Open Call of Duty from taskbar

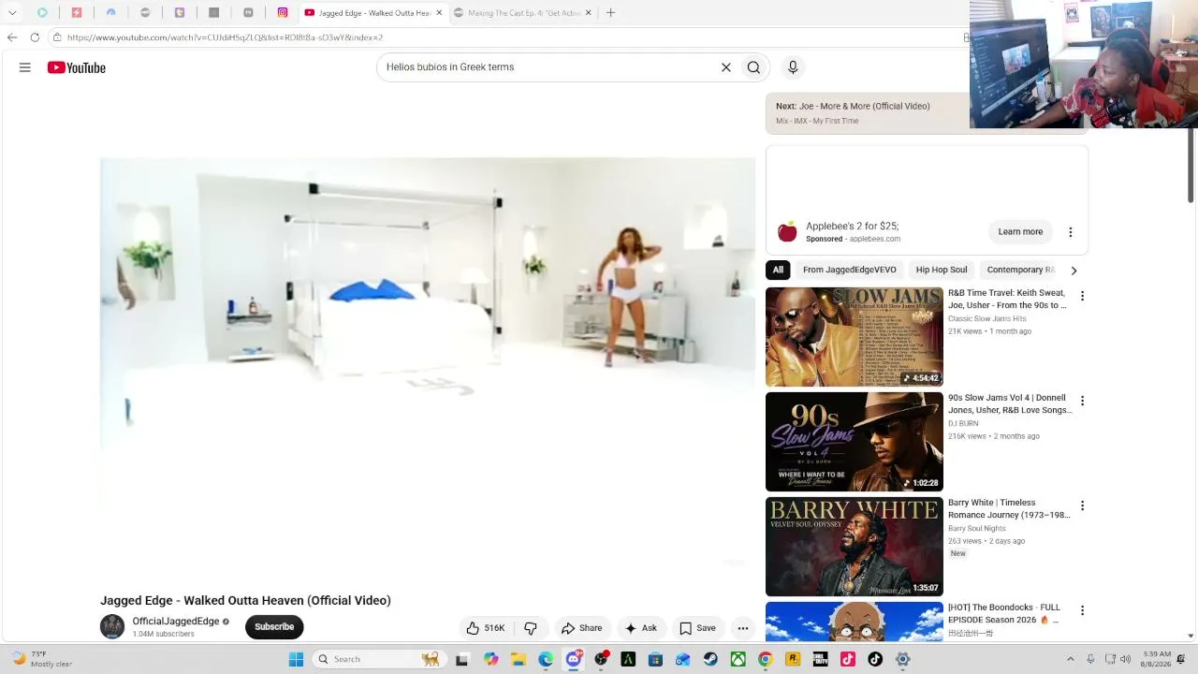820,659
